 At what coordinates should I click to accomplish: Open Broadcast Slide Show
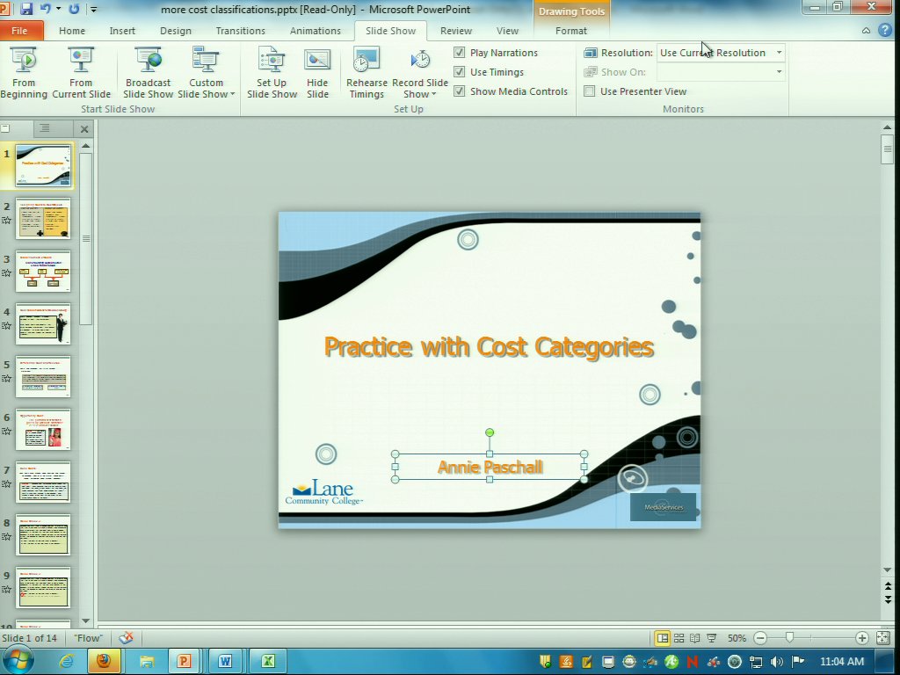(148, 72)
